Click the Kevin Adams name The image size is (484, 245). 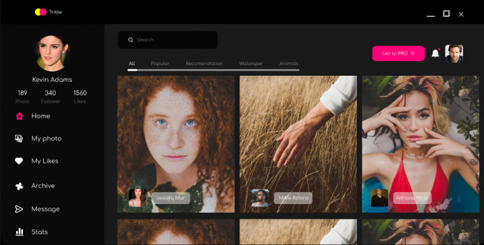pyautogui.click(x=52, y=79)
